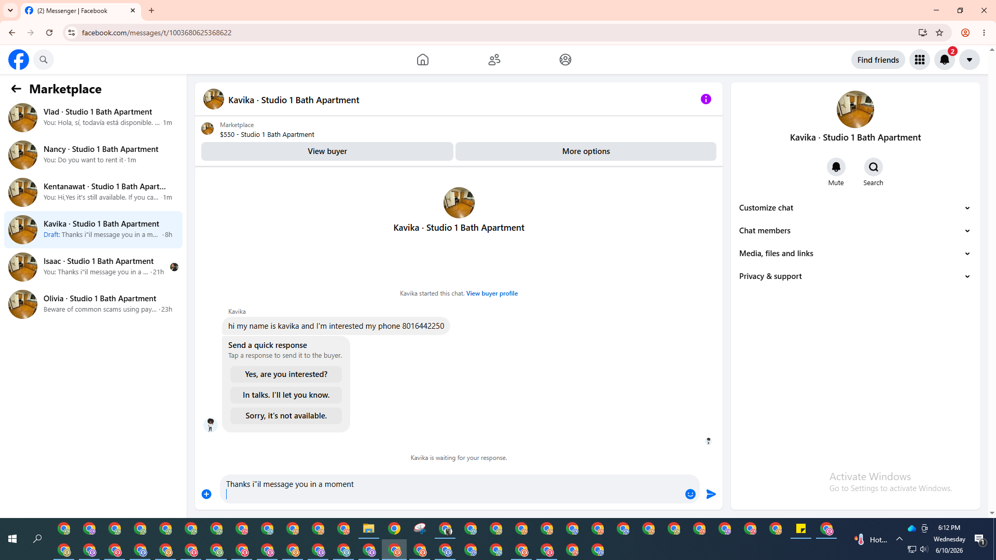This screenshot has height=560, width=996.
Task: Open more actions plus icon
Action: [x=206, y=494]
